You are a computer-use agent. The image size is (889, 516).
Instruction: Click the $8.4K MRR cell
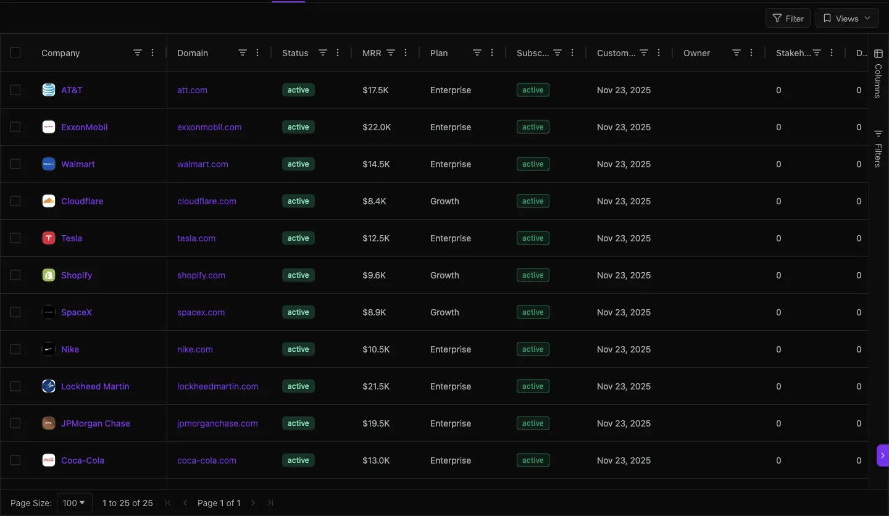(374, 201)
